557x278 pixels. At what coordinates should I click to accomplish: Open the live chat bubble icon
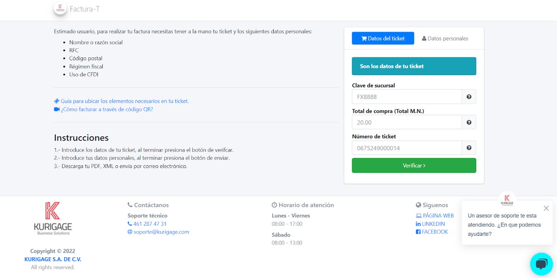pos(541,264)
